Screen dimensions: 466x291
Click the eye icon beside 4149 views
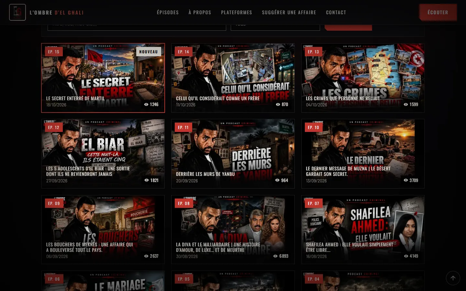tap(406, 256)
